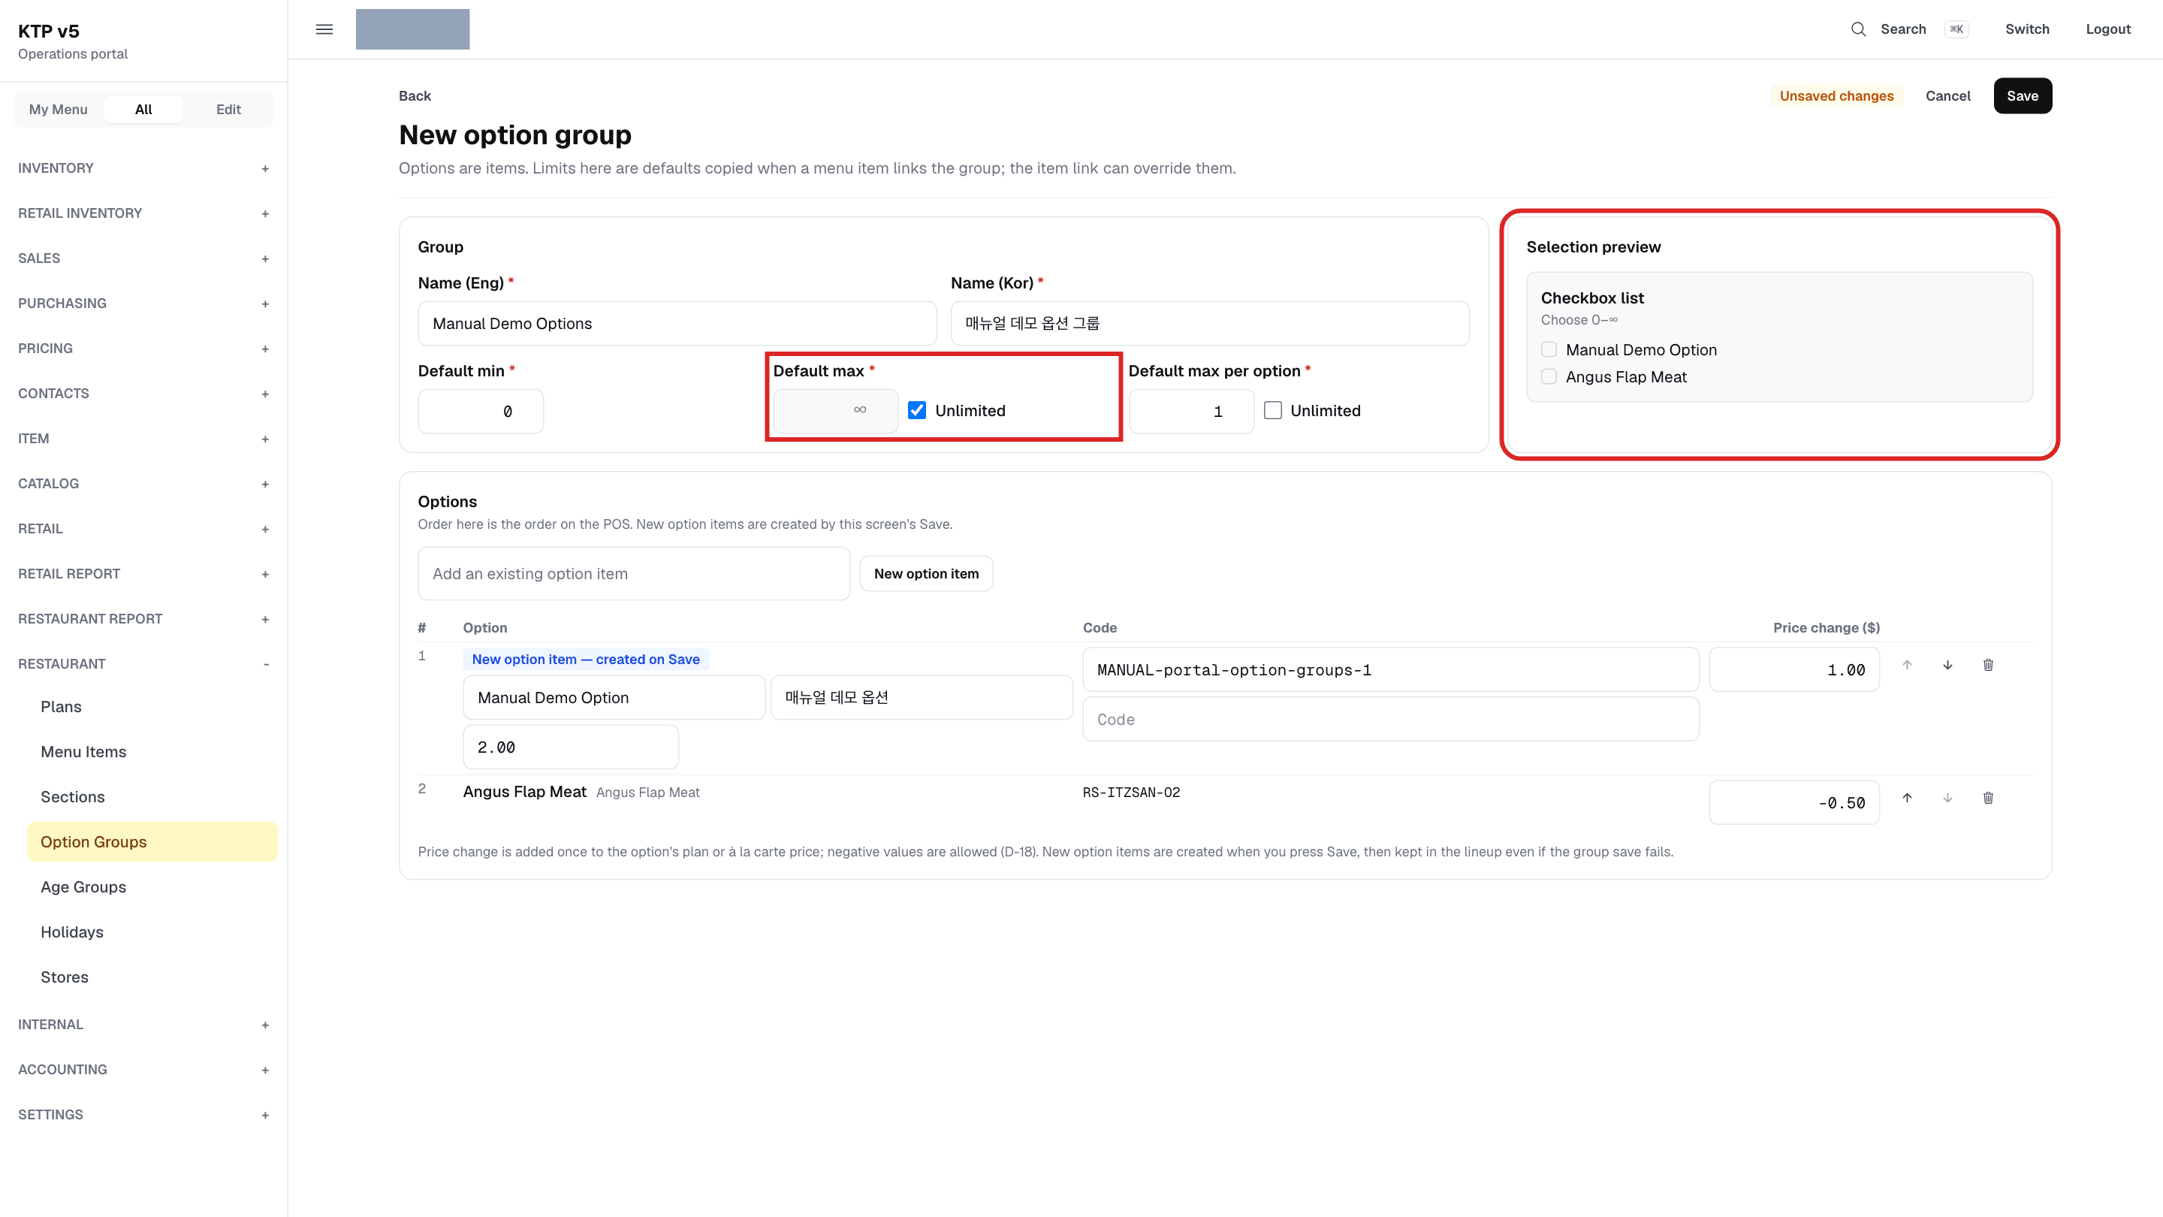2163x1217 pixels.
Task: Log out using Logout link
Action: [x=2107, y=29]
